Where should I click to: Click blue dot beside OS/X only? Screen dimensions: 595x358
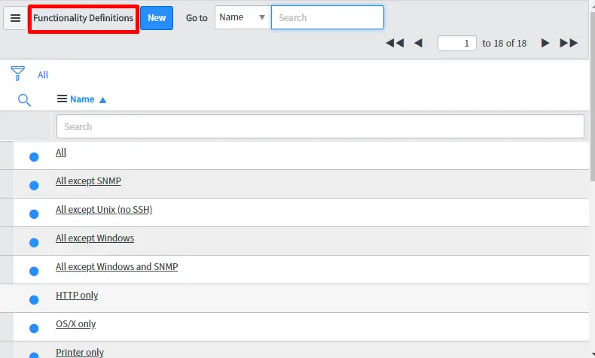34,329
